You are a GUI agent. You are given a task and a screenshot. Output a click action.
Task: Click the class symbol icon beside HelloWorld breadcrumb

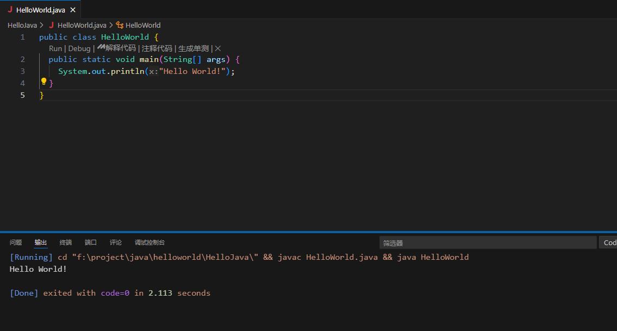(120, 25)
